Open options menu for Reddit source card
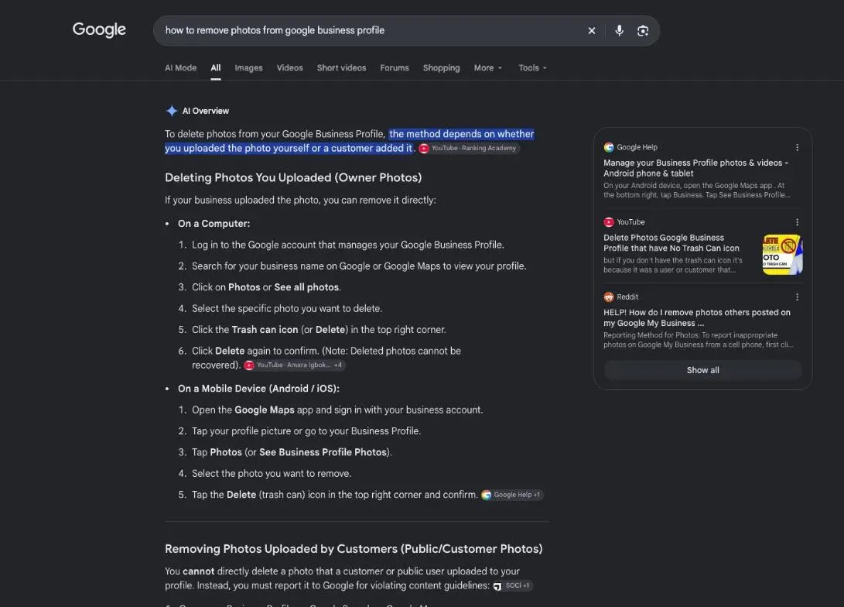The image size is (844, 607). [x=797, y=297]
